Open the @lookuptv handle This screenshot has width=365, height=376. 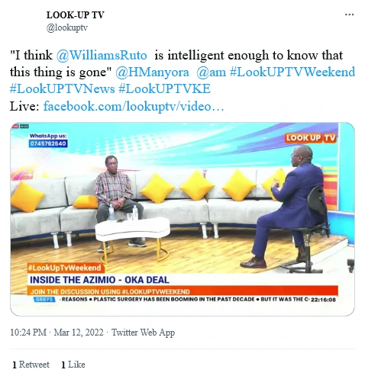(x=67, y=27)
